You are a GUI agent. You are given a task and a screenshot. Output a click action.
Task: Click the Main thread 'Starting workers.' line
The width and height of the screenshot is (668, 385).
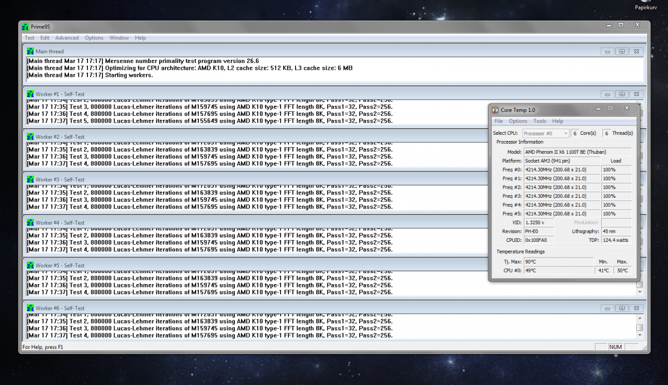coord(90,75)
